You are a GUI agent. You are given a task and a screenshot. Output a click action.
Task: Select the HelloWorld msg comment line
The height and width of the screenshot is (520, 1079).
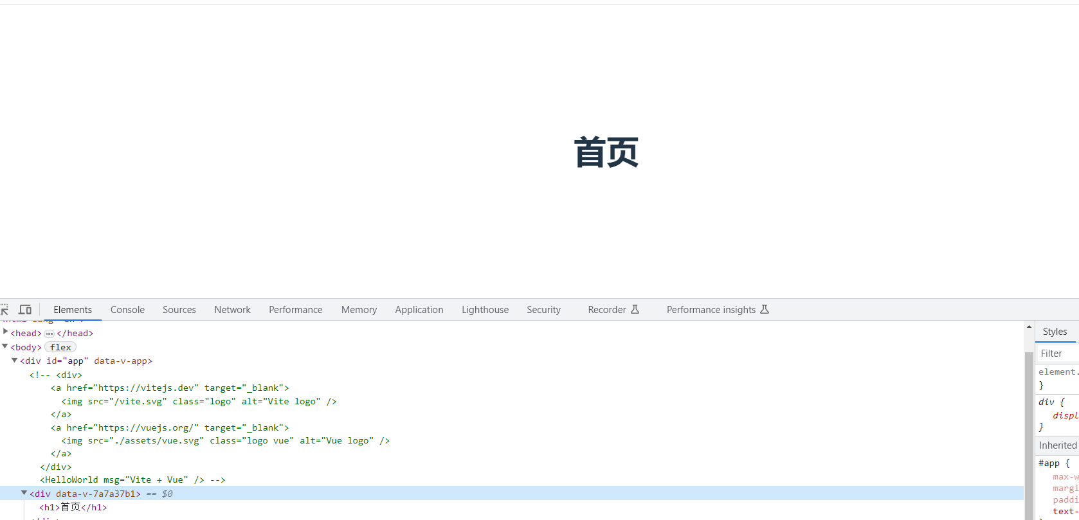click(133, 480)
